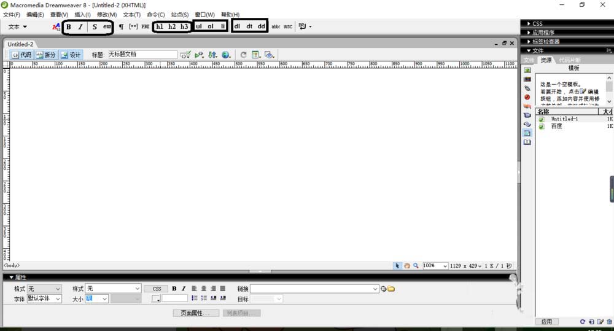
Task: Switch to 设计 design view
Action: (71, 55)
